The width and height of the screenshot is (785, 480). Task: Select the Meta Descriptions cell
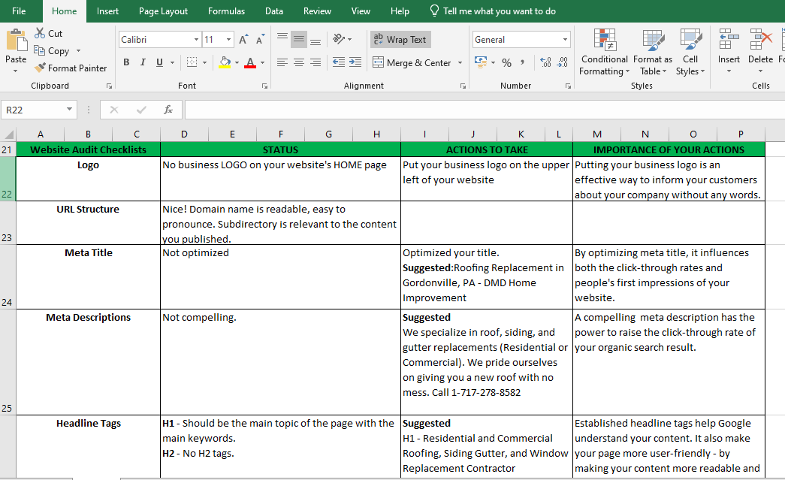pos(88,362)
